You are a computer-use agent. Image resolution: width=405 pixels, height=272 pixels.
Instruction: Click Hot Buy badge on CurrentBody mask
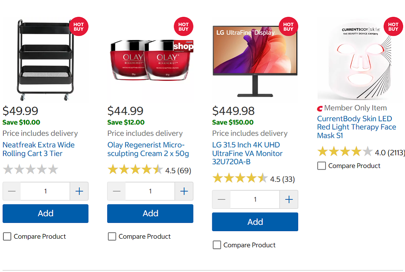click(393, 27)
